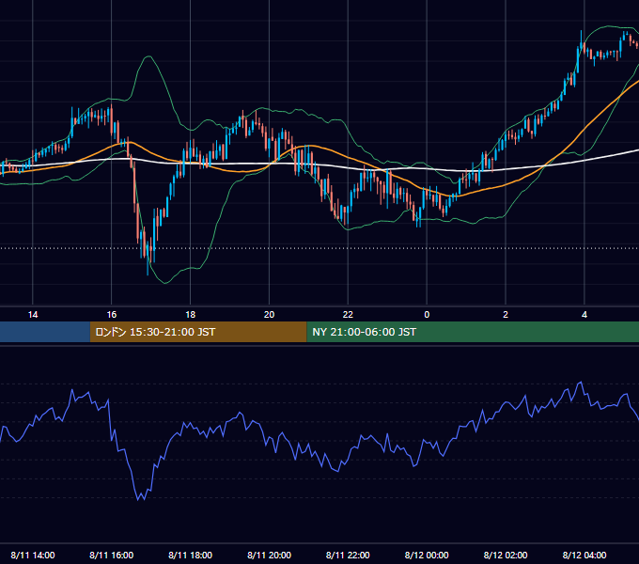639x564 pixels.
Task: Click the London session bar 15:30-21:00 JST
Action: (198, 332)
